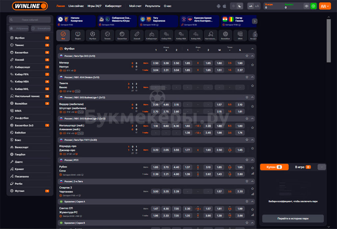Screen dimensions: 337x229
Task: Select the 'Все' all-sports filter icon
Action: (63, 35)
